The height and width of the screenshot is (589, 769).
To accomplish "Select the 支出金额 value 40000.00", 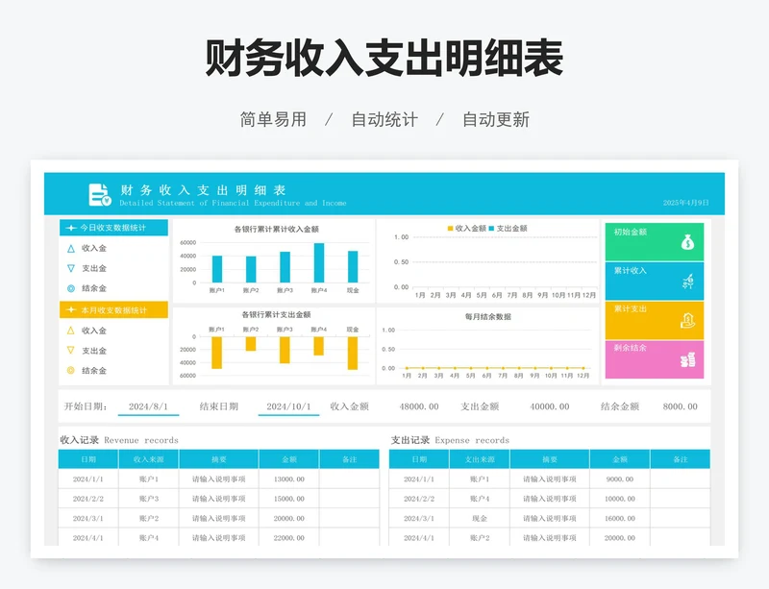I will point(549,406).
